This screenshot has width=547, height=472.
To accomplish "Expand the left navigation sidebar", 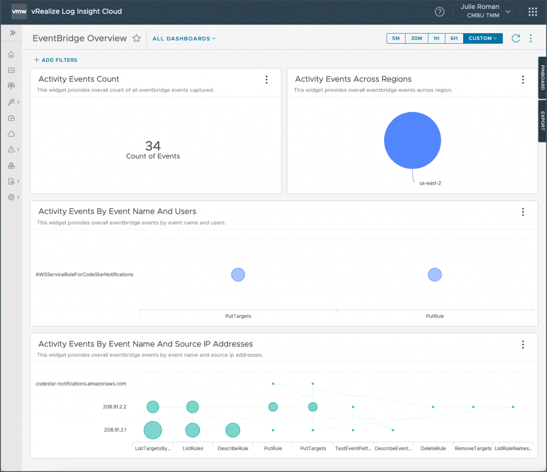I will (x=11, y=33).
